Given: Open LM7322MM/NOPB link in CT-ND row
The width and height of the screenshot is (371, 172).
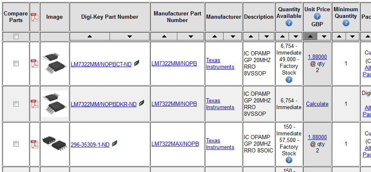Looking at the screenshot, I should click(174, 63).
